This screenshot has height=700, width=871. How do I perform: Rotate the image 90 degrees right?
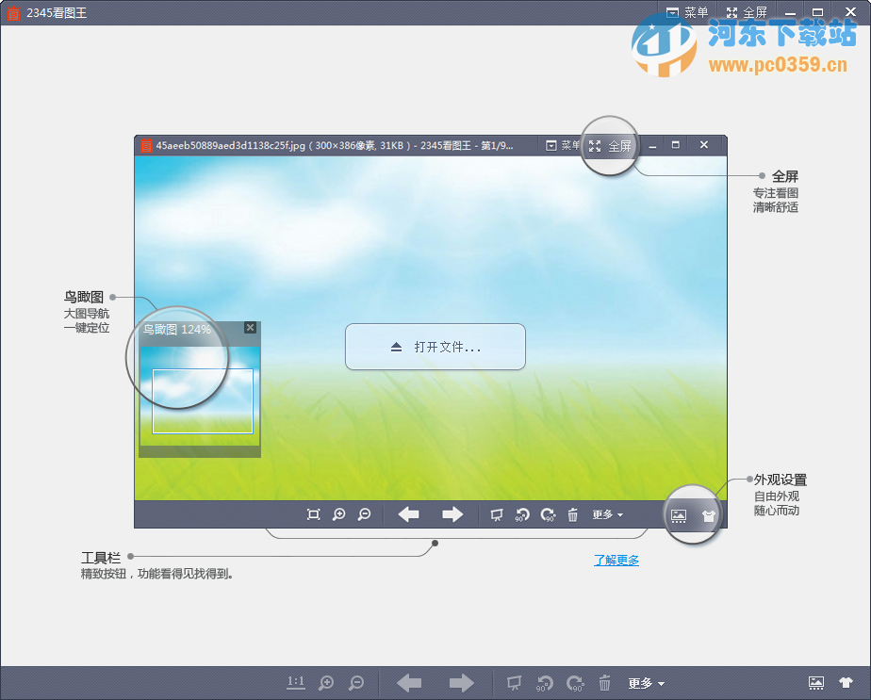548,514
